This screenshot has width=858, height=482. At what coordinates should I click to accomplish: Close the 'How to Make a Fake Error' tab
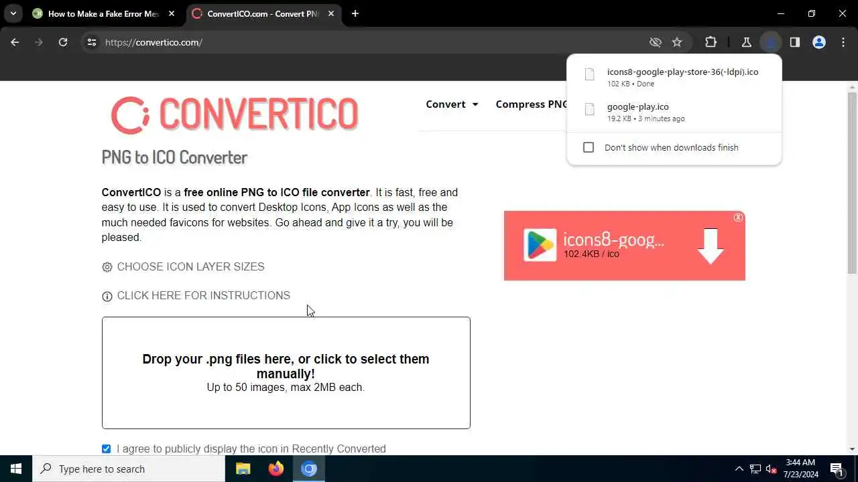pos(171,13)
